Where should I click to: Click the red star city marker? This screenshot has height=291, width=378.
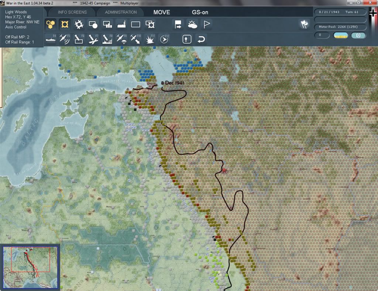tap(224, 170)
